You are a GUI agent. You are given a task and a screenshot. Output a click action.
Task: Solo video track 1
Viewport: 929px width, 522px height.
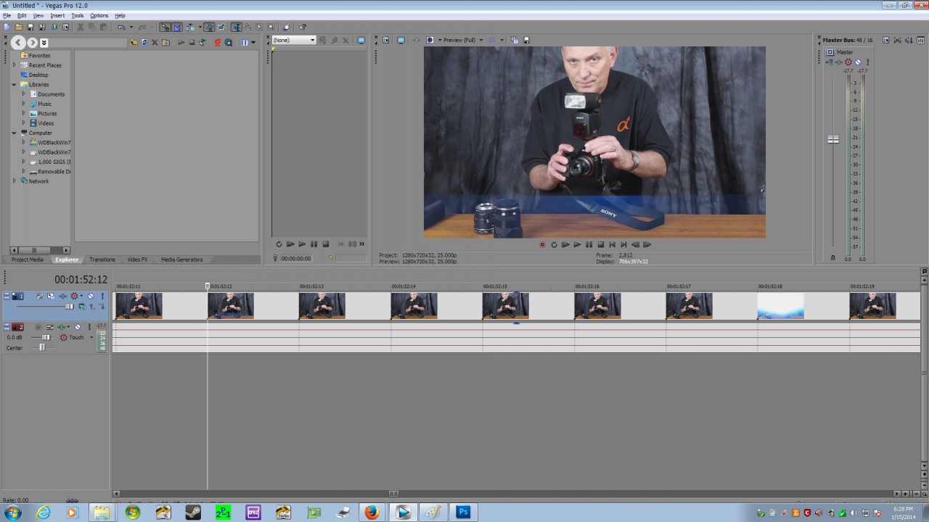click(102, 296)
